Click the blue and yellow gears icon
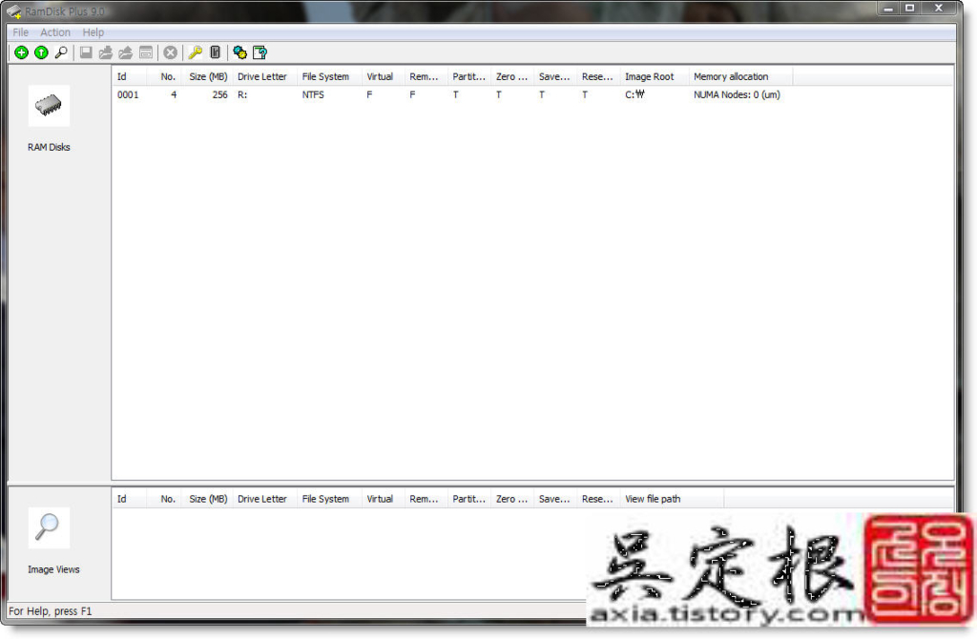Viewport: 977px width, 639px height. (239, 53)
